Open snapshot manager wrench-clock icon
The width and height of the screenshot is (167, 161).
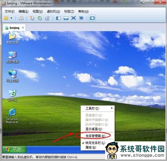pos(47,18)
